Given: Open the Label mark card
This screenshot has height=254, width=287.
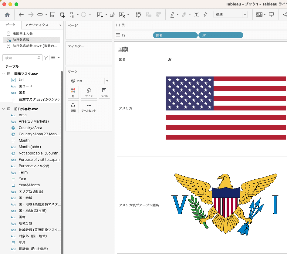Looking at the screenshot, I should pos(104,92).
